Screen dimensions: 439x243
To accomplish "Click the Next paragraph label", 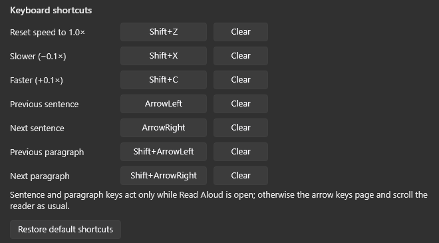I will pyautogui.click(x=40, y=176).
